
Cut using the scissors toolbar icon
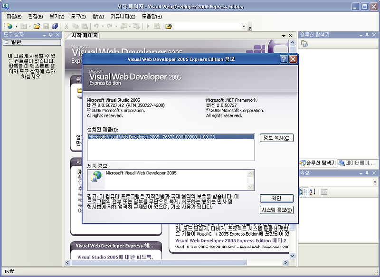click(x=67, y=26)
